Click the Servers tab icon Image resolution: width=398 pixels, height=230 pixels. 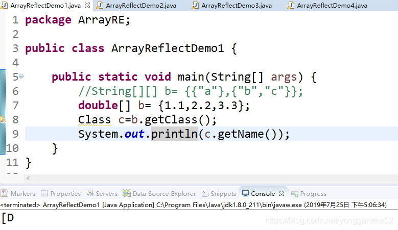coord(90,193)
